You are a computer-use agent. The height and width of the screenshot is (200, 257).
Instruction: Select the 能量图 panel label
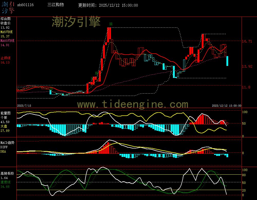[x=5, y=113]
